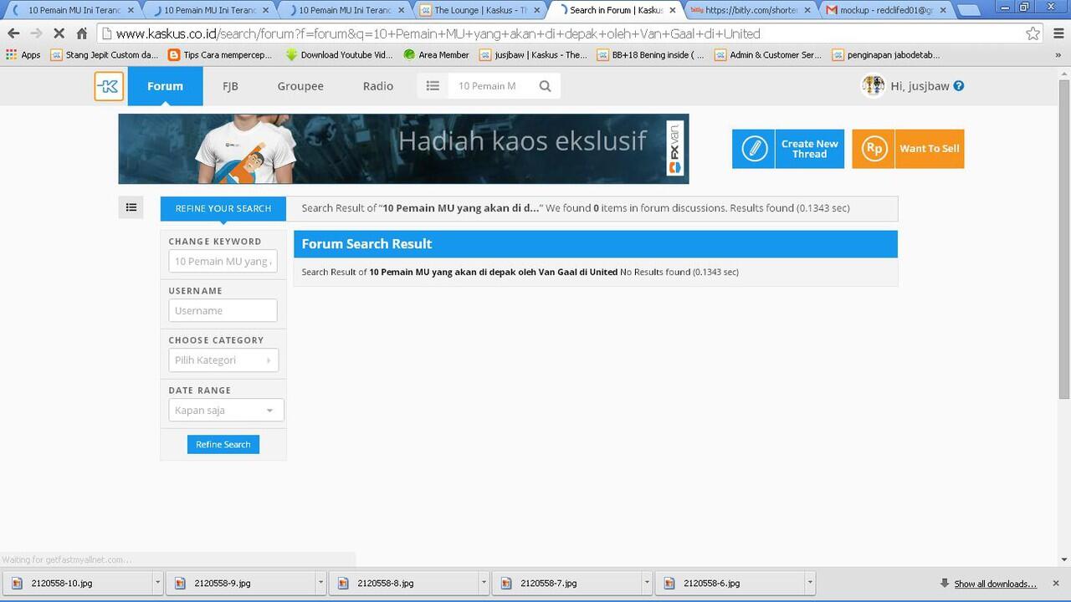1071x602 pixels.
Task: Click the Rp icon on Want To Sell
Action: [874, 149]
